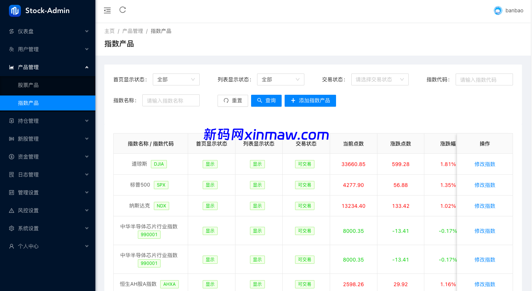Collapse the 产品管理 sidebar menu
532x291 pixels.
click(48, 67)
